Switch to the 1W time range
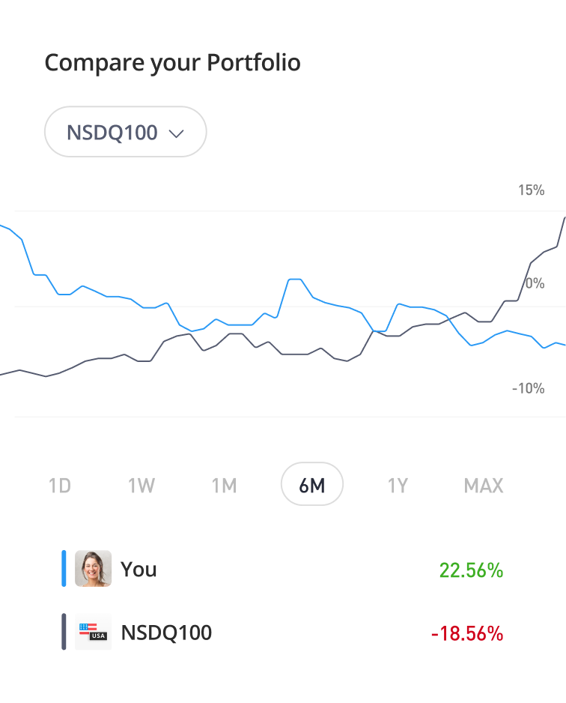566x703 pixels. tap(141, 486)
